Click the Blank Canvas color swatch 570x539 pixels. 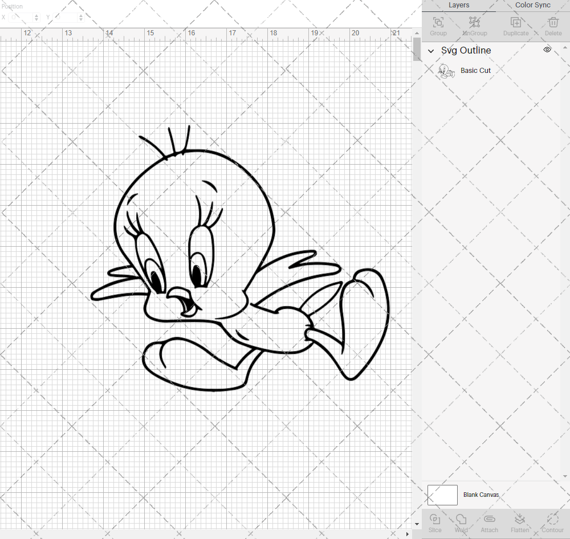(442, 495)
